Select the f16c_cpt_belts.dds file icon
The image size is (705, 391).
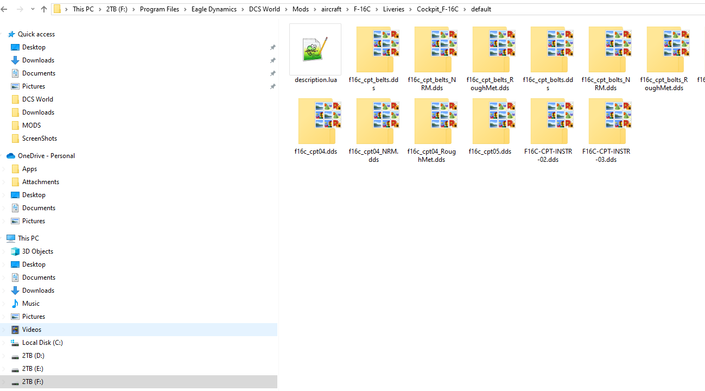point(377,49)
